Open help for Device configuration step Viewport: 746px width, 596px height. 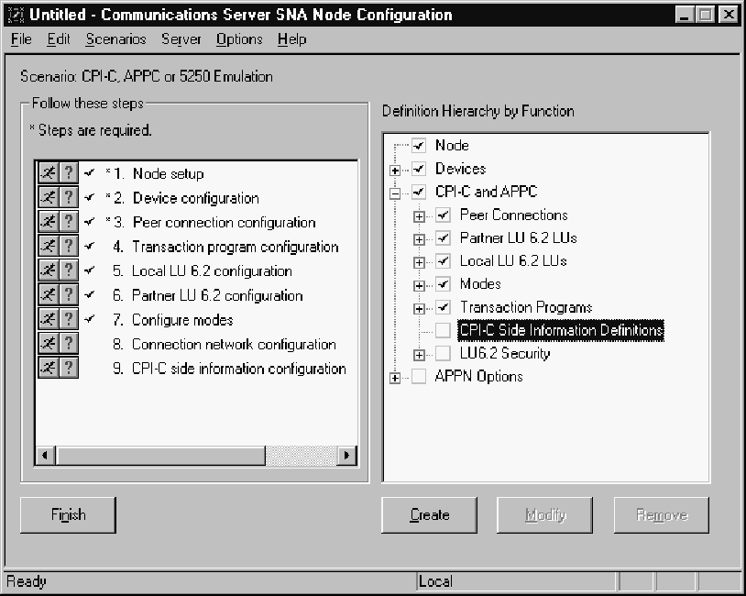[x=69, y=196]
